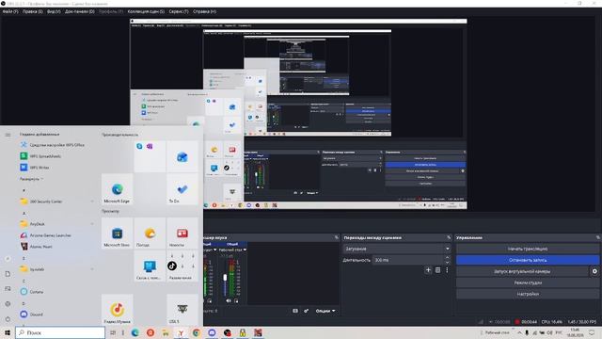Click the taskbar Поиск search box
Screen dimensions: 602x339
60,332
